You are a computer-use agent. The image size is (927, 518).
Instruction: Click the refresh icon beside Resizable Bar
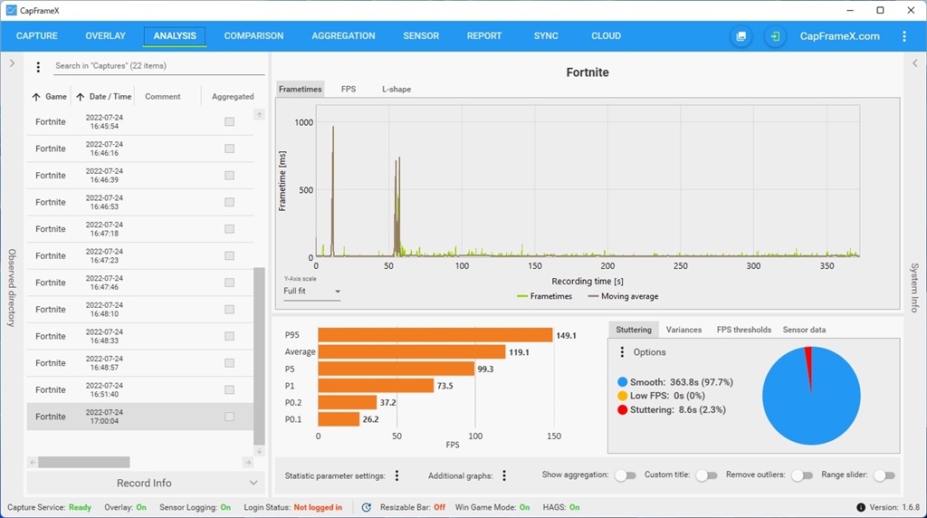[367, 507]
